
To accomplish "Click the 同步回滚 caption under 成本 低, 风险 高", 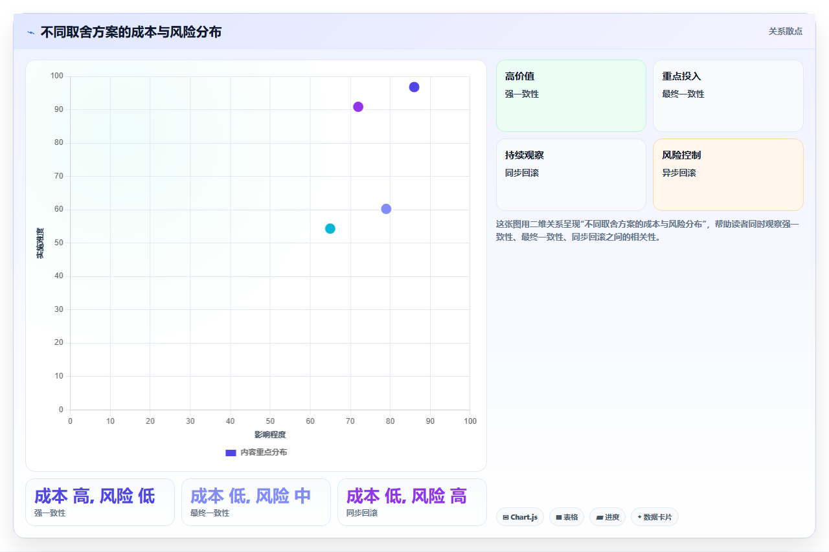I will point(362,513).
